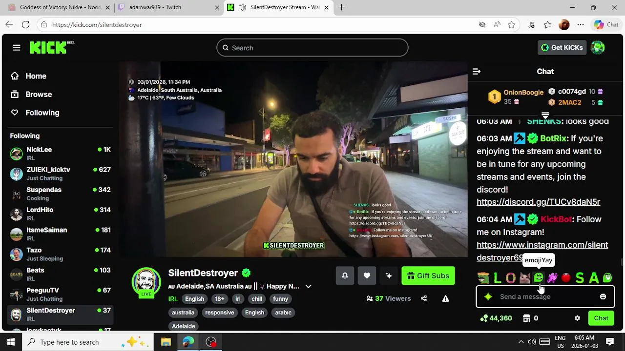The width and height of the screenshot is (625, 351).
Task: Send message with green Chat button
Action: (x=601, y=318)
